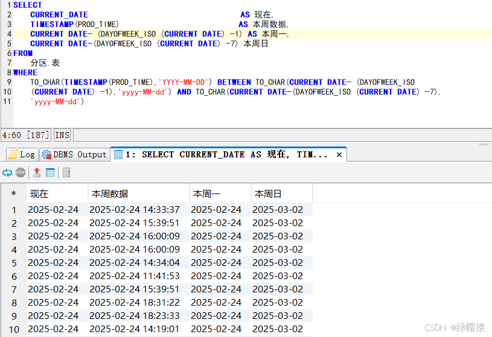Click the splitter grip above result tabs
This screenshot has width=492, height=337.
pos(484,144)
